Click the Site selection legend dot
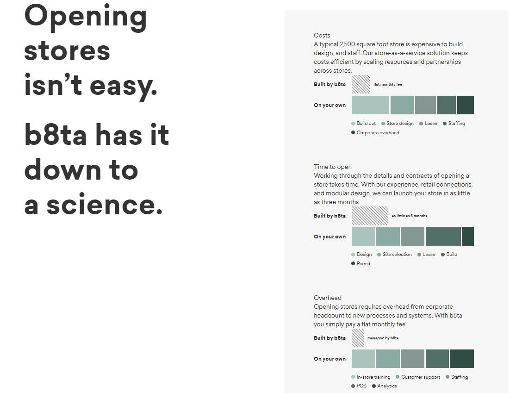Viewport: 522px width, 393px height. (x=379, y=255)
